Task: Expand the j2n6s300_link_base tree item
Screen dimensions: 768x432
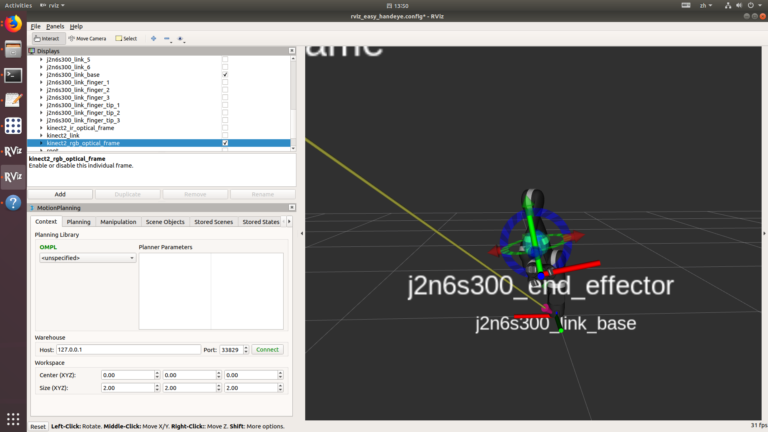Action: (41, 75)
